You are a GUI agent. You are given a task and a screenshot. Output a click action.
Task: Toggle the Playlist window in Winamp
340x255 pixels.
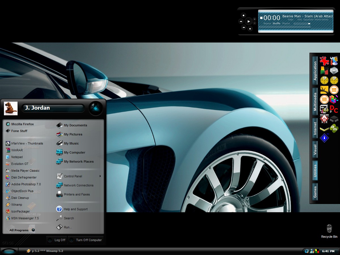click(x=286, y=24)
